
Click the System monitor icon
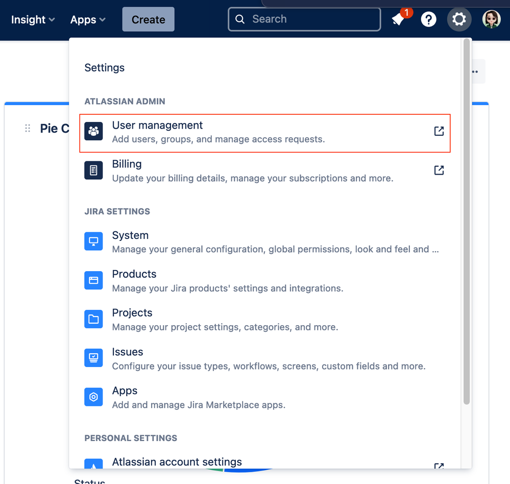(93, 241)
